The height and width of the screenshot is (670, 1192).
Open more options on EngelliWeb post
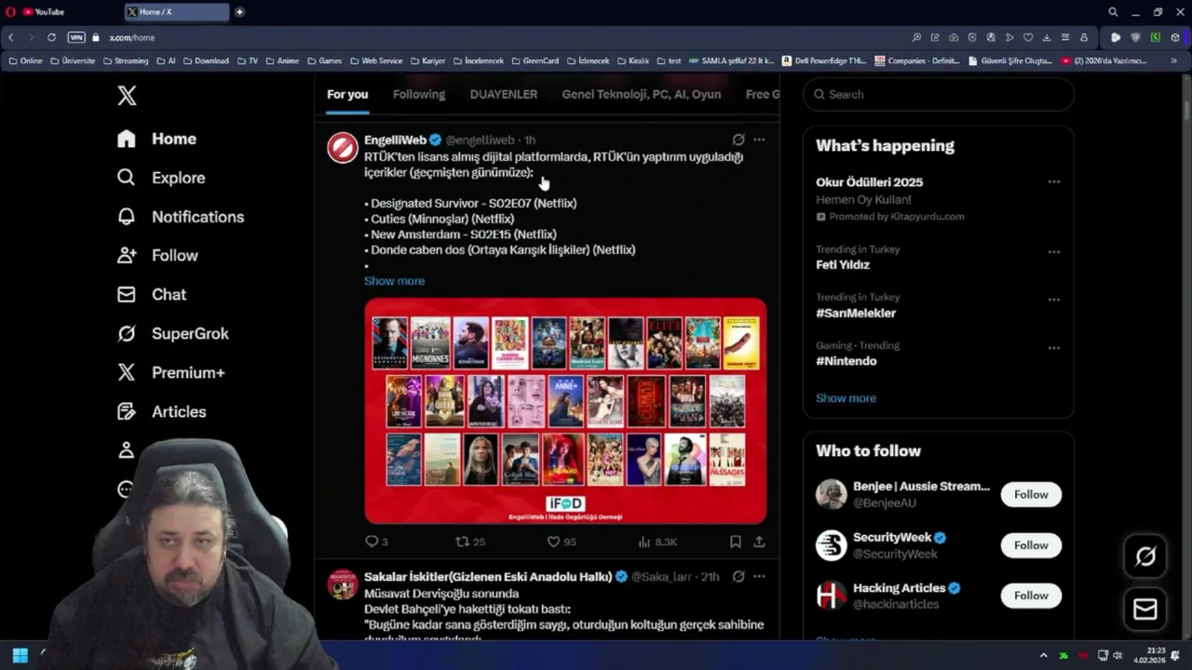(759, 140)
